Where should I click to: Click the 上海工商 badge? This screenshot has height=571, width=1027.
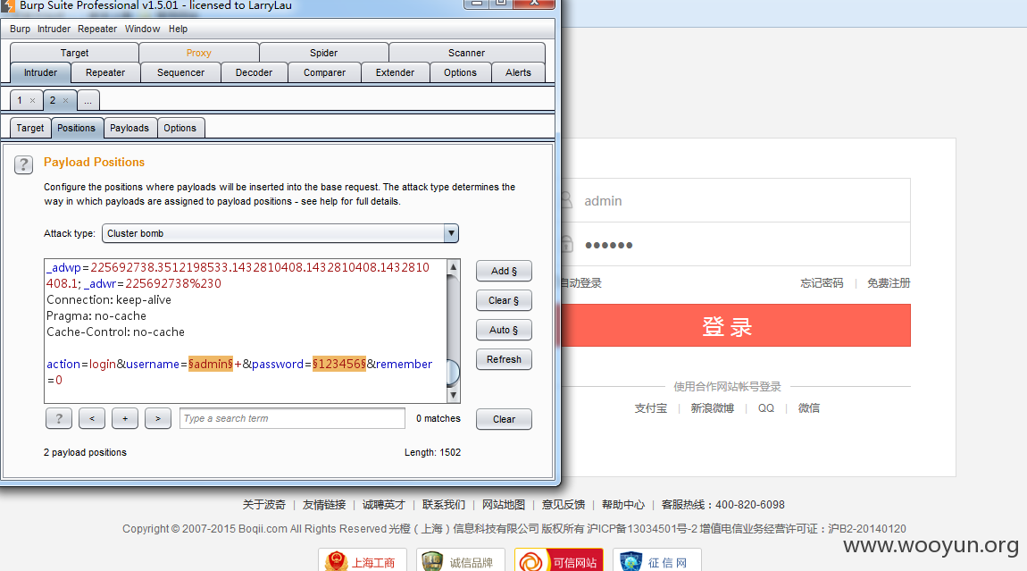pyautogui.click(x=363, y=560)
